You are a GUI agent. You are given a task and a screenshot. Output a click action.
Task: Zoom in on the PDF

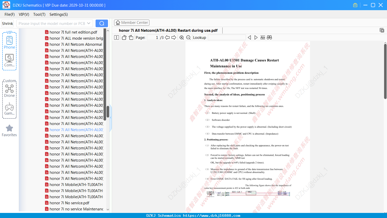[x=182, y=38]
